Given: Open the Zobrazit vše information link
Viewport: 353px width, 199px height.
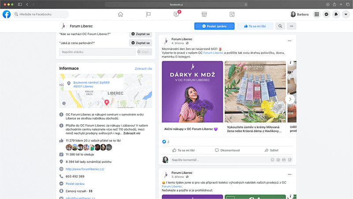Looking at the screenshot, I should 143,69.
